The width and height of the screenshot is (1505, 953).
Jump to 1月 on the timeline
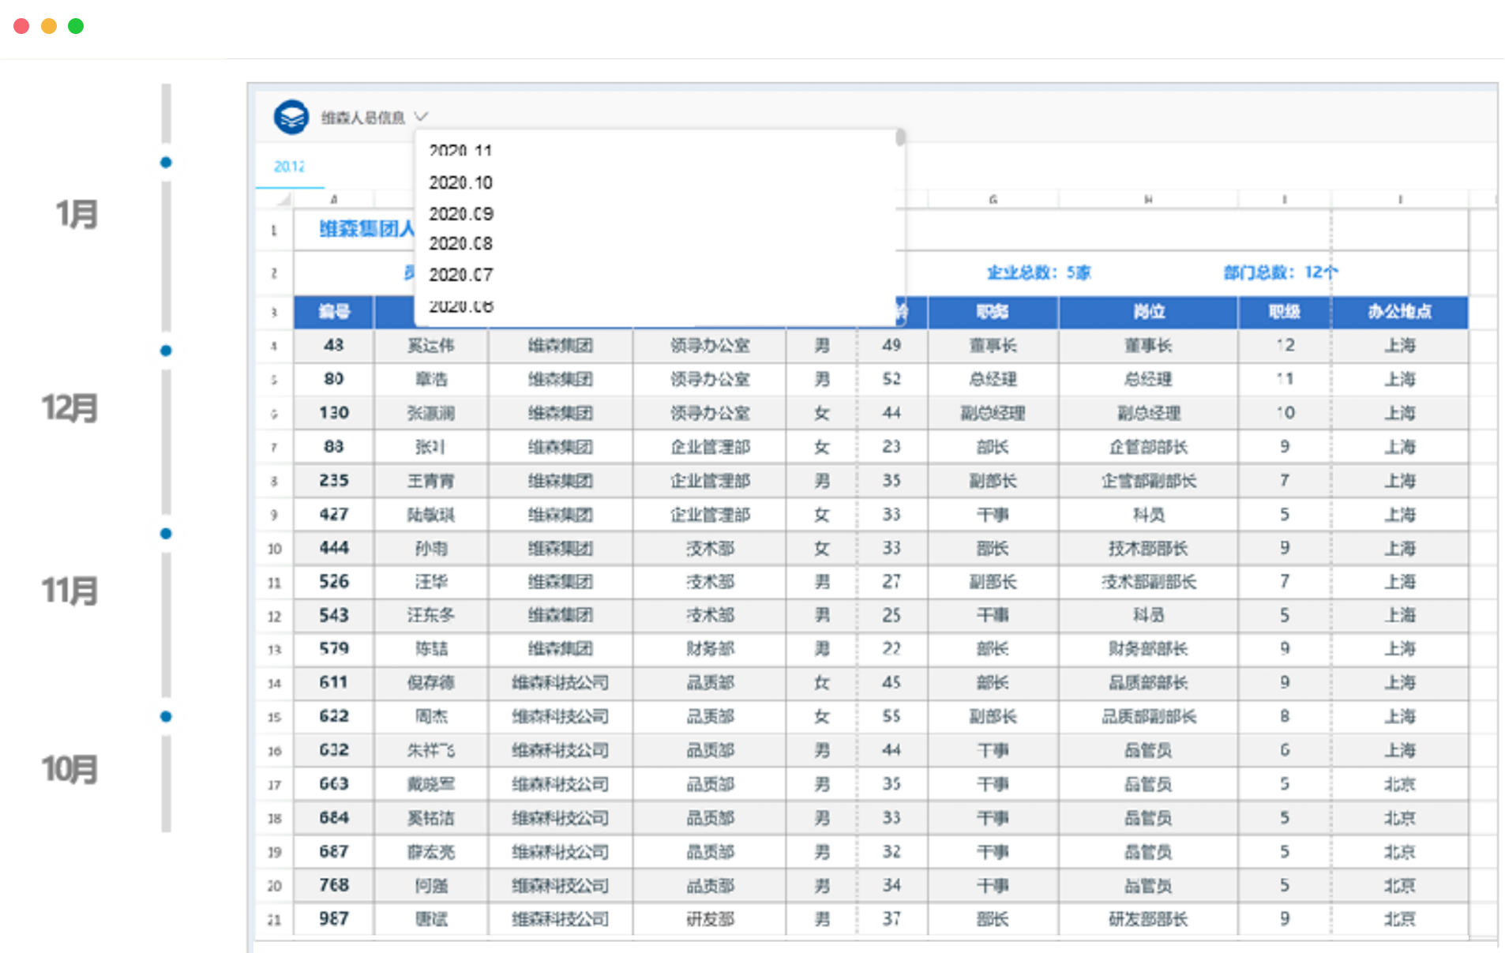coord(77,214)
